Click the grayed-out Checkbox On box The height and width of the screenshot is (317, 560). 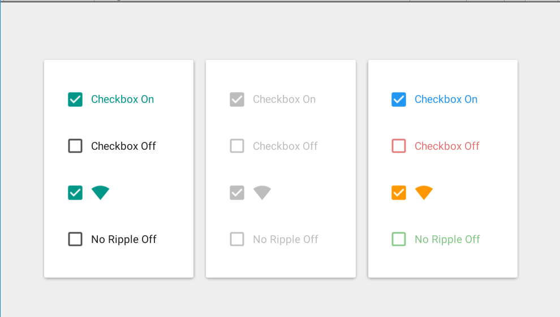coord(237,99)
